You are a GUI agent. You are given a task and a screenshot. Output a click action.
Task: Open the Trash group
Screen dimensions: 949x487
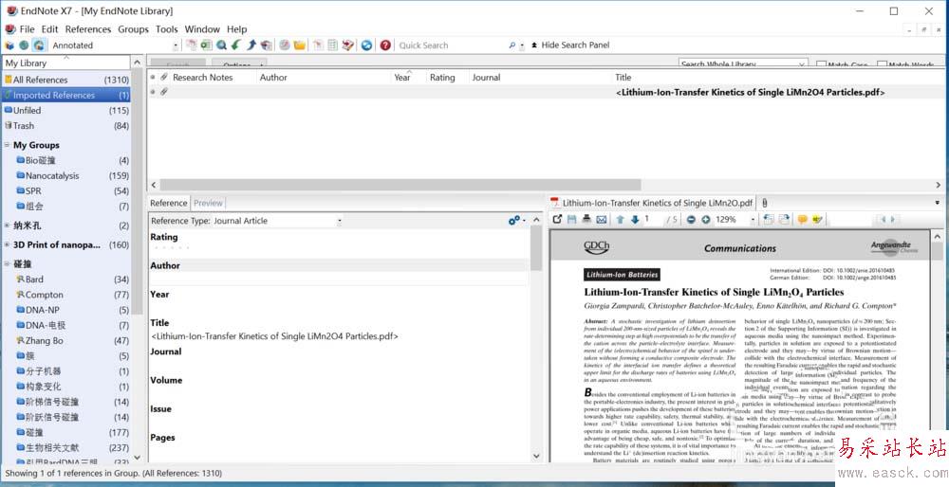click(x=66, y=126)
